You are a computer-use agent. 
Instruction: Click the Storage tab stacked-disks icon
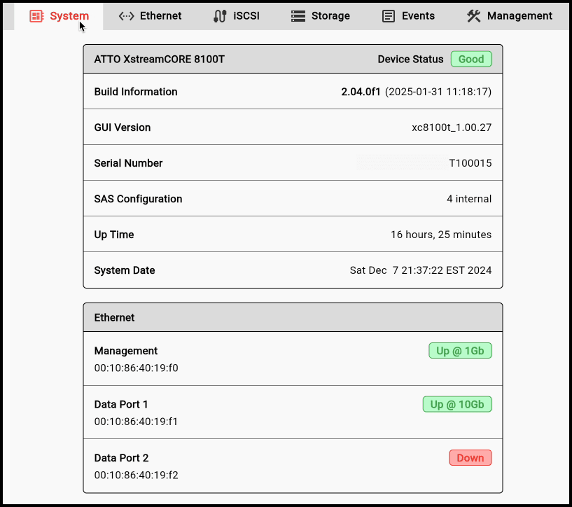click(x=298, y=16)
